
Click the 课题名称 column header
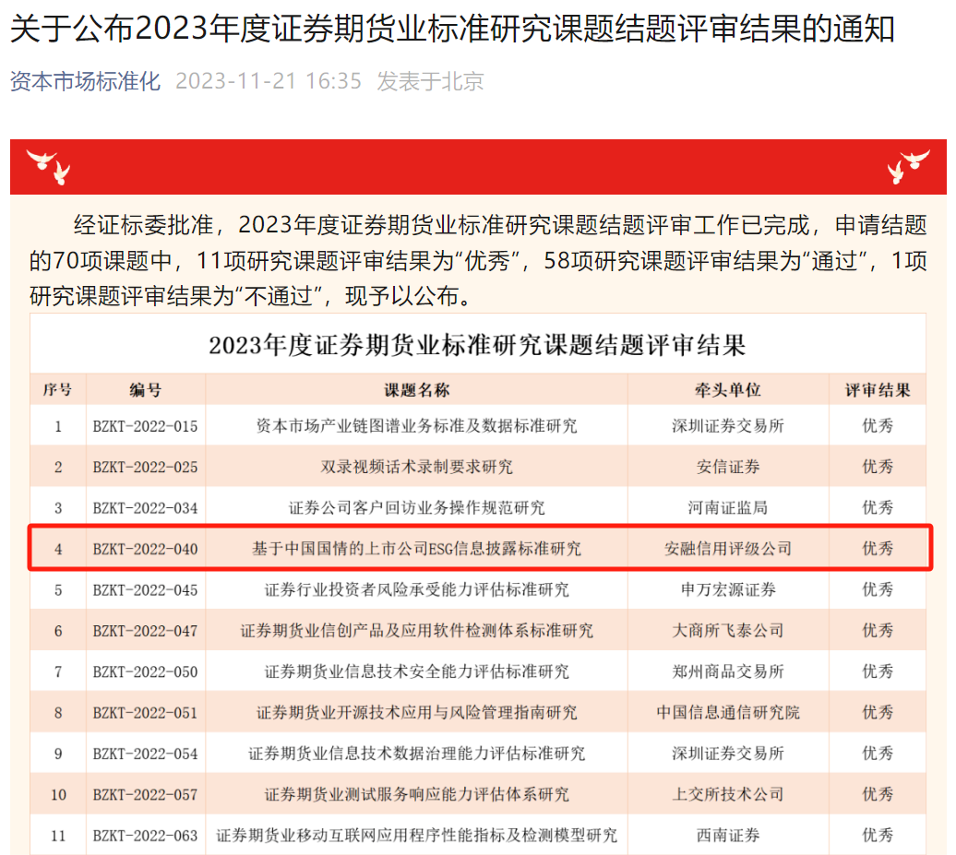click(416, 390)
